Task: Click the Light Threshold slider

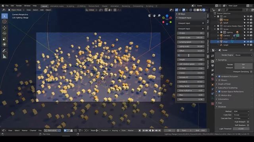Action: pos(241,129)
